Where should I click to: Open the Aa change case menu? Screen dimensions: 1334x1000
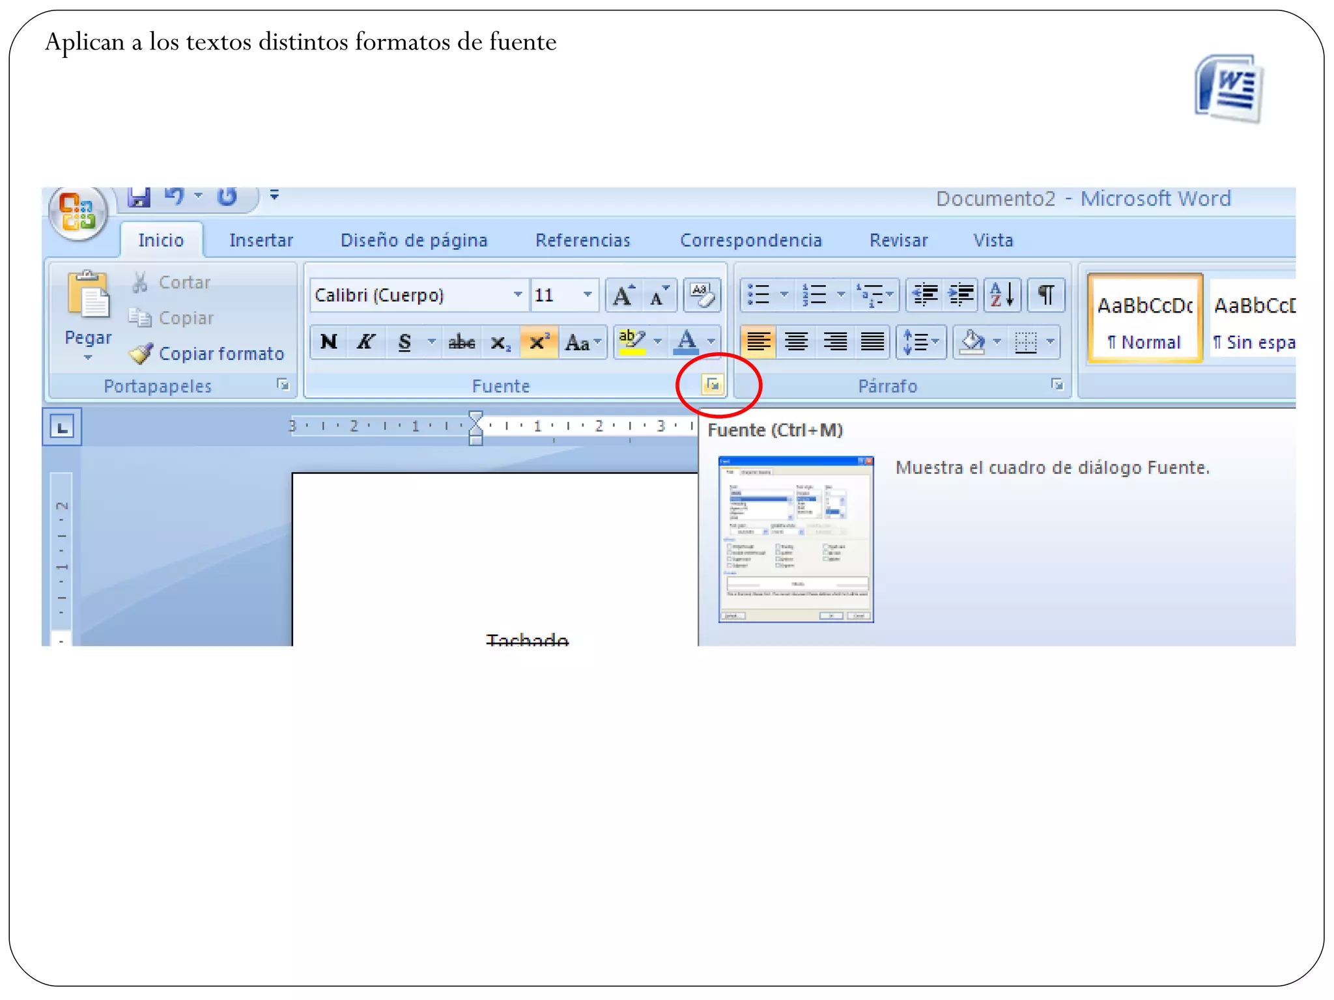583,342
